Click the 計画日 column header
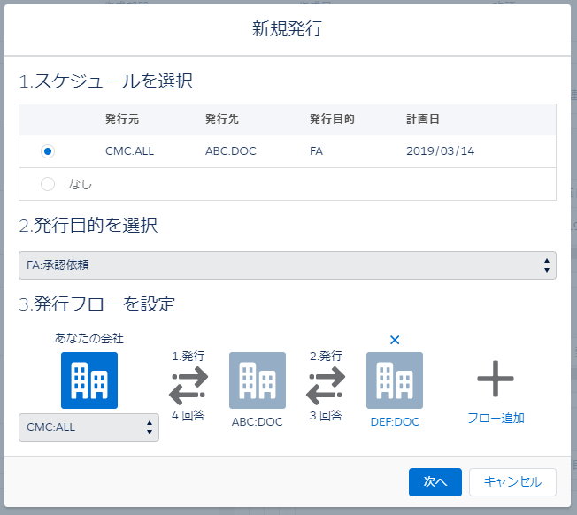This screenshot has height=515, width=577. [421, 119]
